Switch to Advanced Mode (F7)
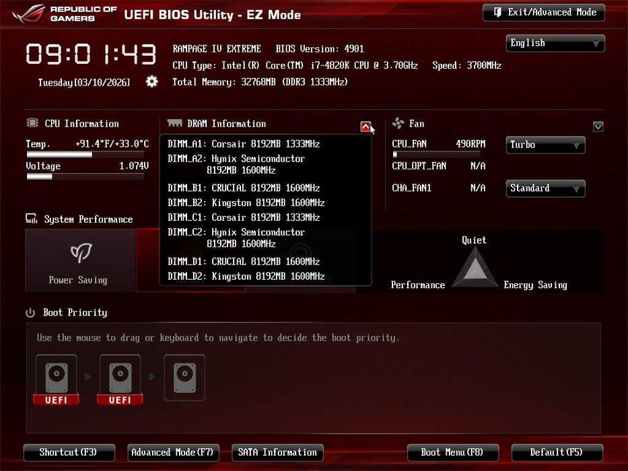 coord(173,453)
